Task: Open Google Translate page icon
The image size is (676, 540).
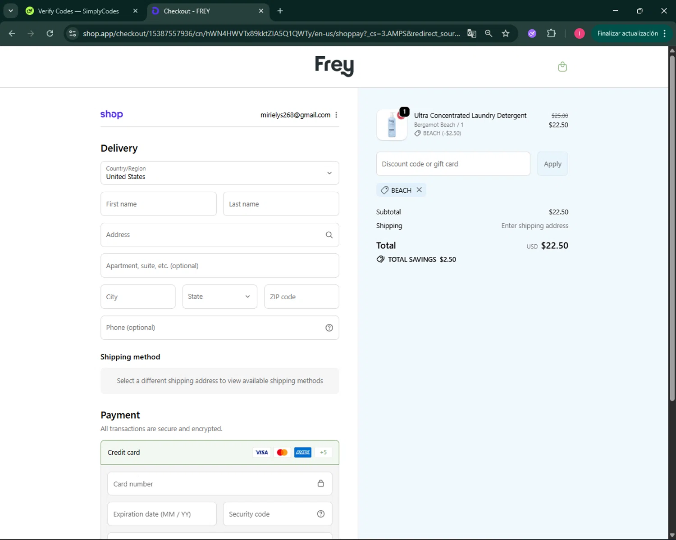Action: [x=472, y=33]
